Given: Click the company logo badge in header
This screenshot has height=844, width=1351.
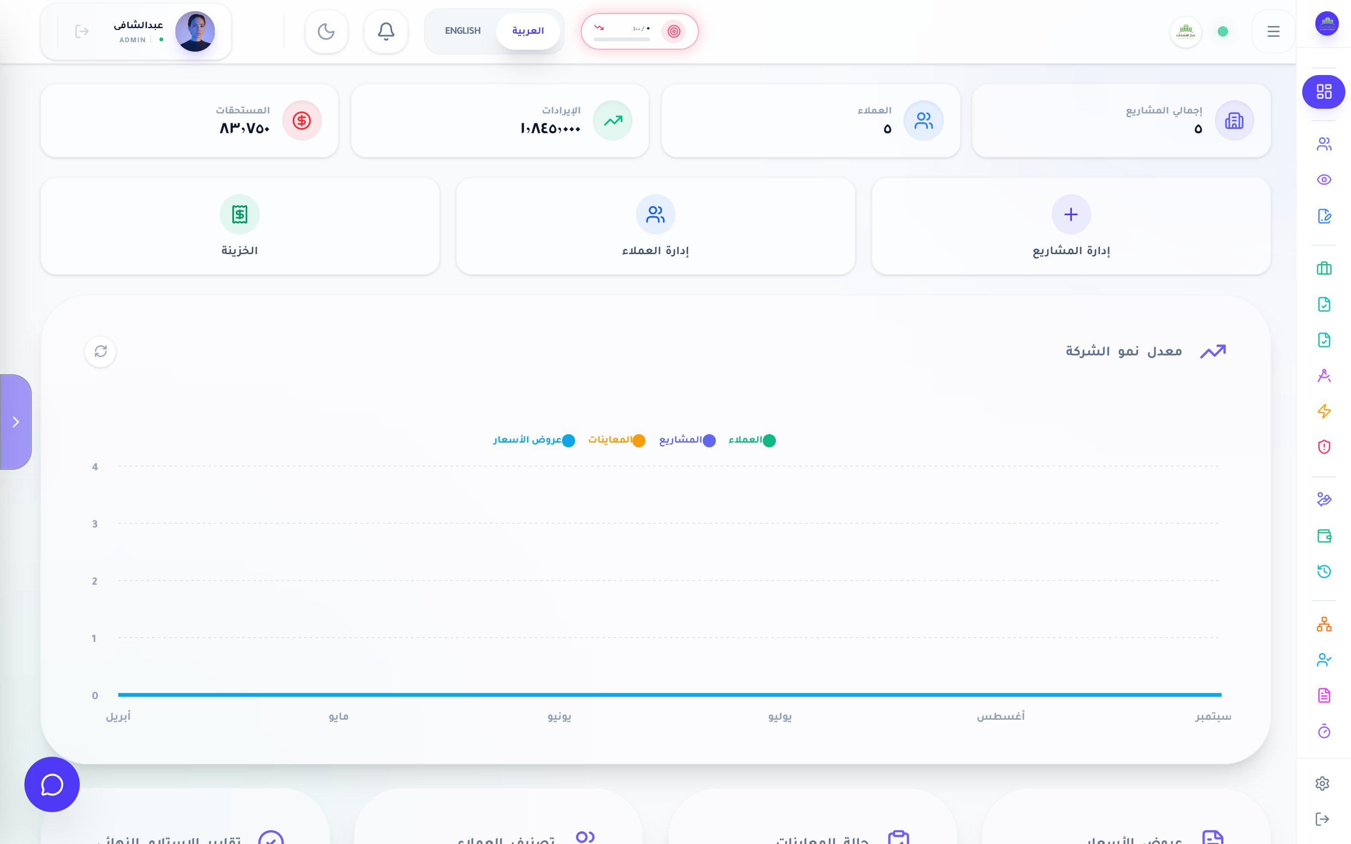Looking at the screenshot, I should [x=1185, y=31].
